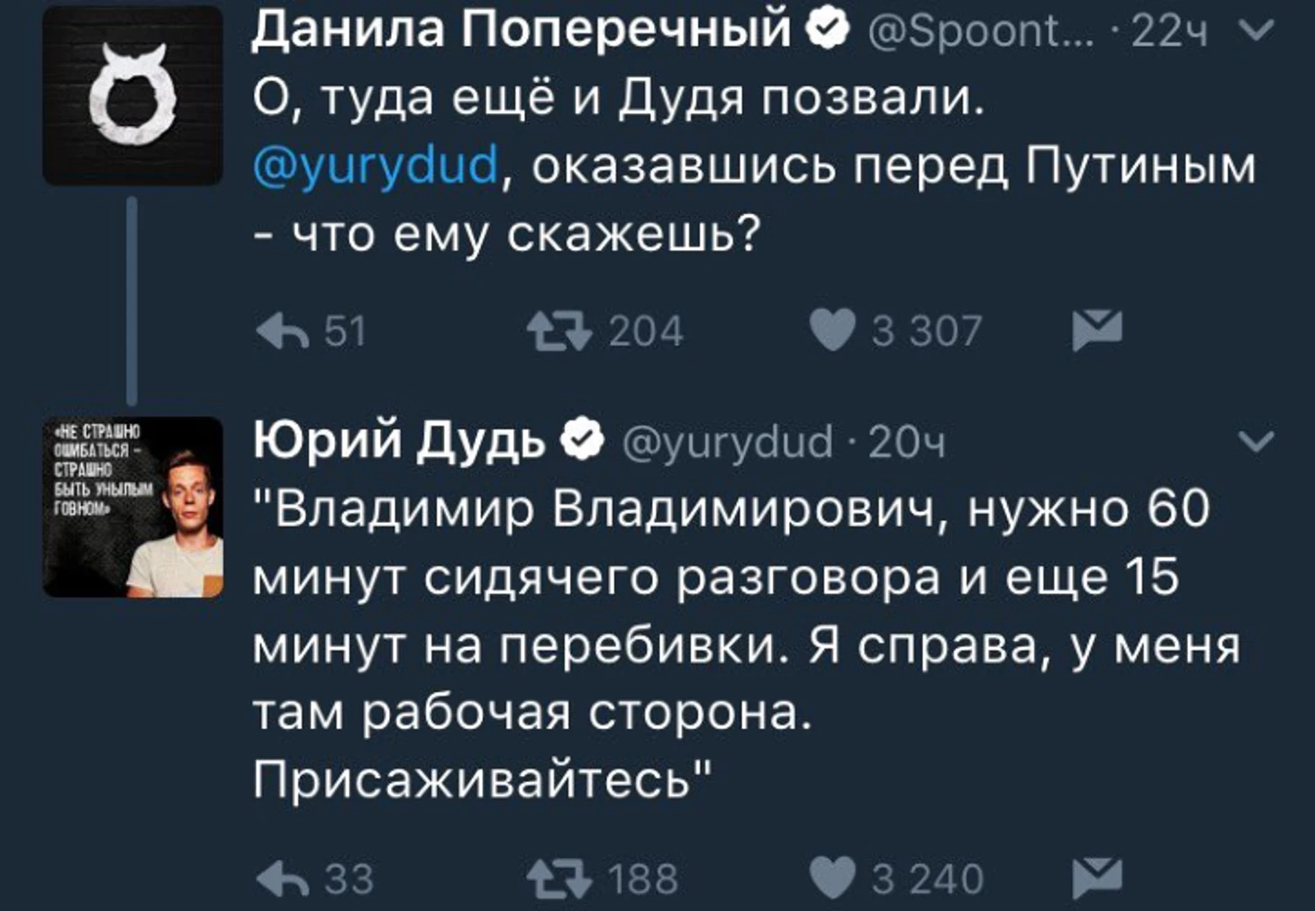The width and height of the screenshot is (1315, 911).
Task: Like Данила Поперечный's tweet
Action: click(833, 329)
